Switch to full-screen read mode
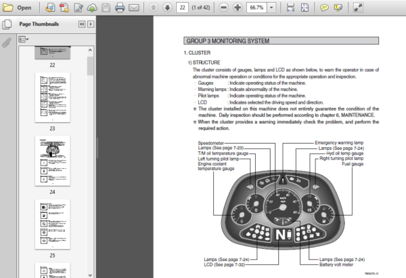This screenshot has height=278, width=406. 358,7
